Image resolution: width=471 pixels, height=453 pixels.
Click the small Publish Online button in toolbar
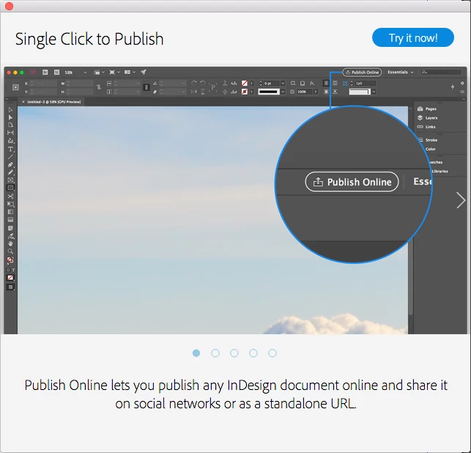362,72
